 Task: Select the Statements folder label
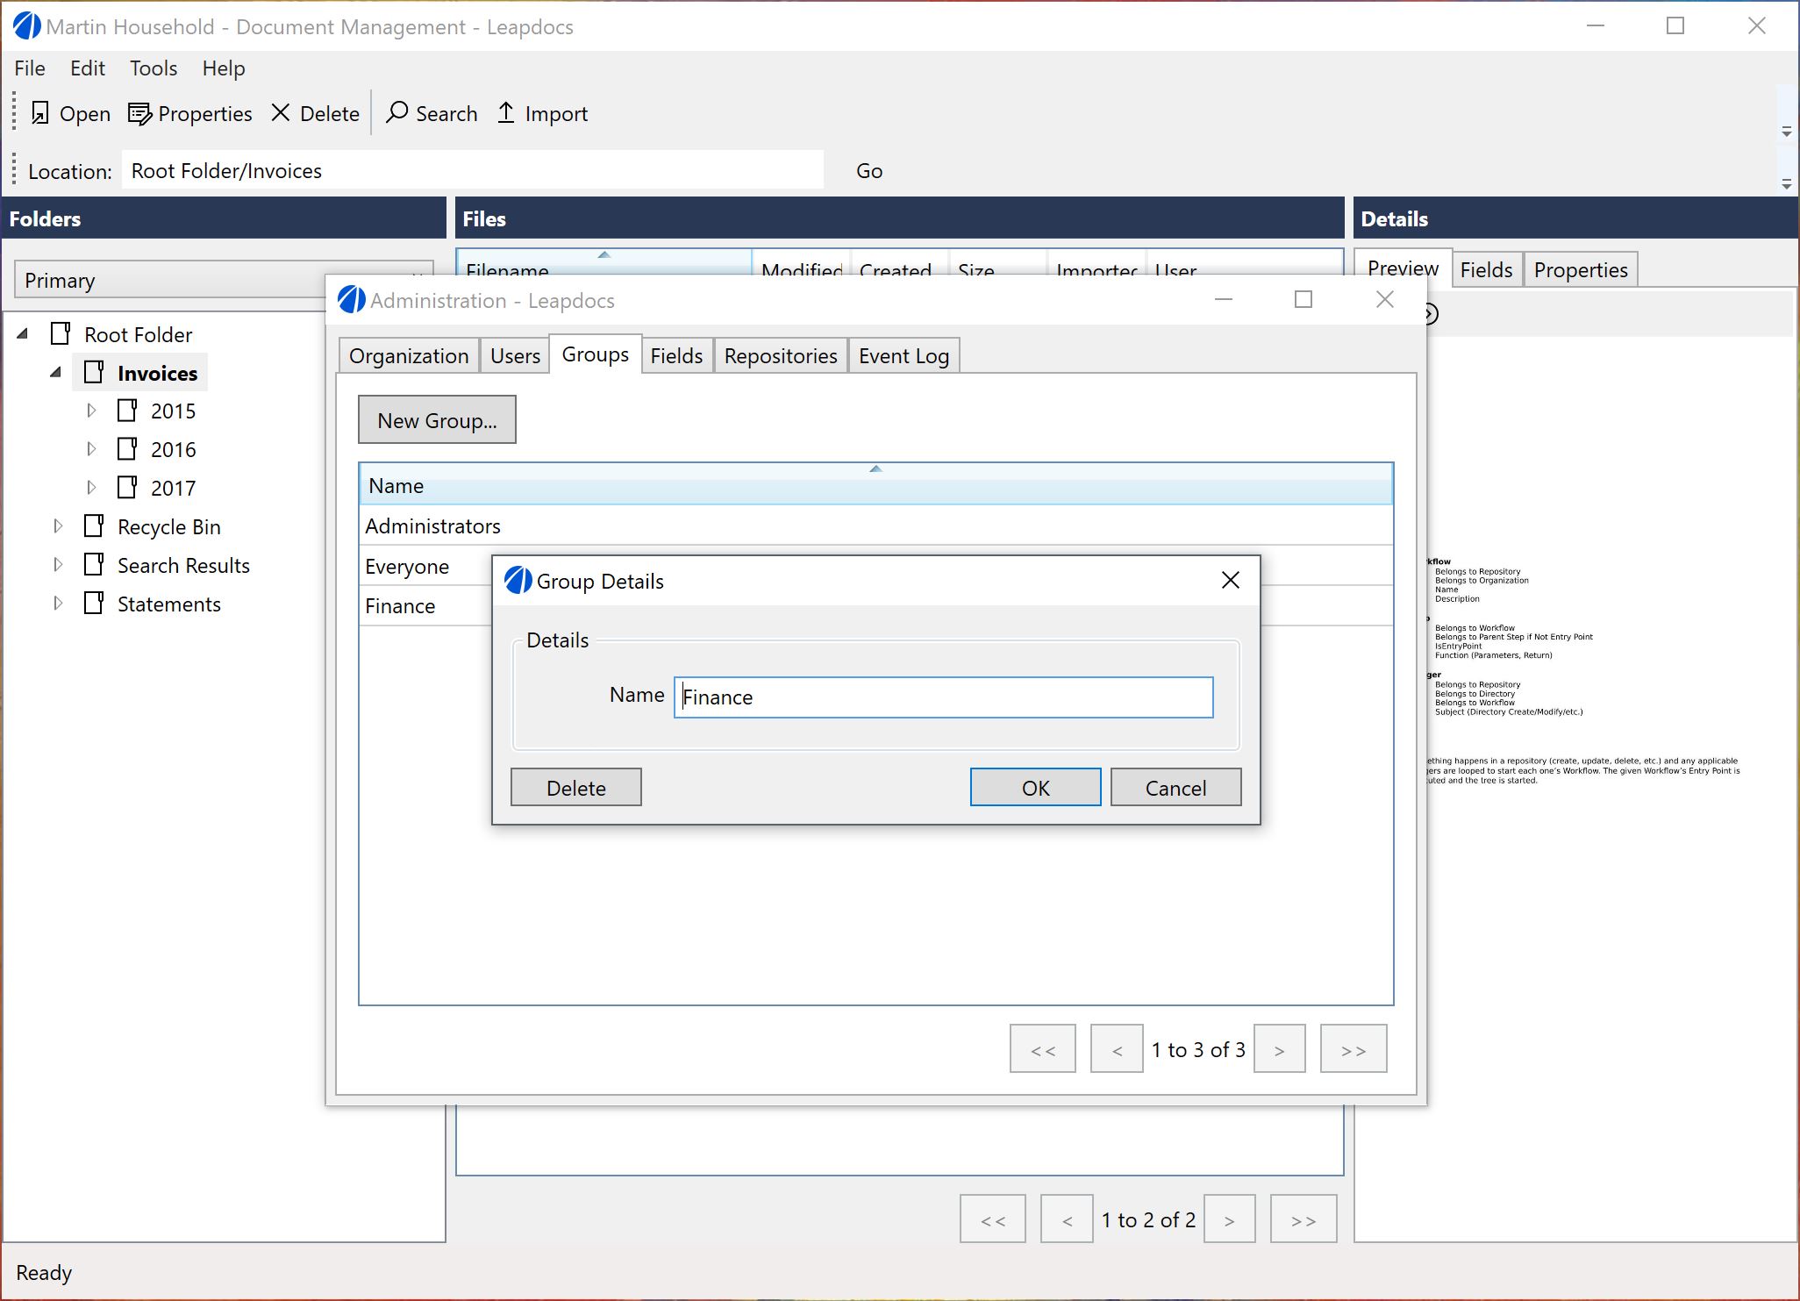coord(169,604)
